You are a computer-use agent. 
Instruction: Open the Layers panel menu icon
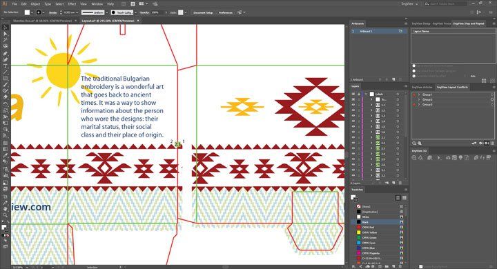pos(405,86)
